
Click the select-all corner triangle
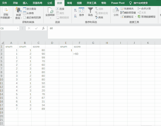3,43
